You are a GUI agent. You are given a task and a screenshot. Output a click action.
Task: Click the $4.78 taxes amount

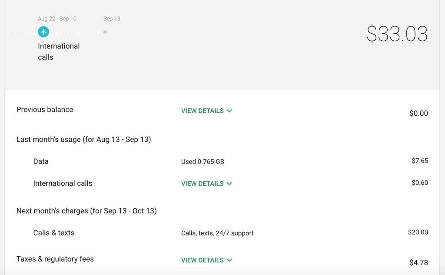pyautogui.click(x=418, y=262)
